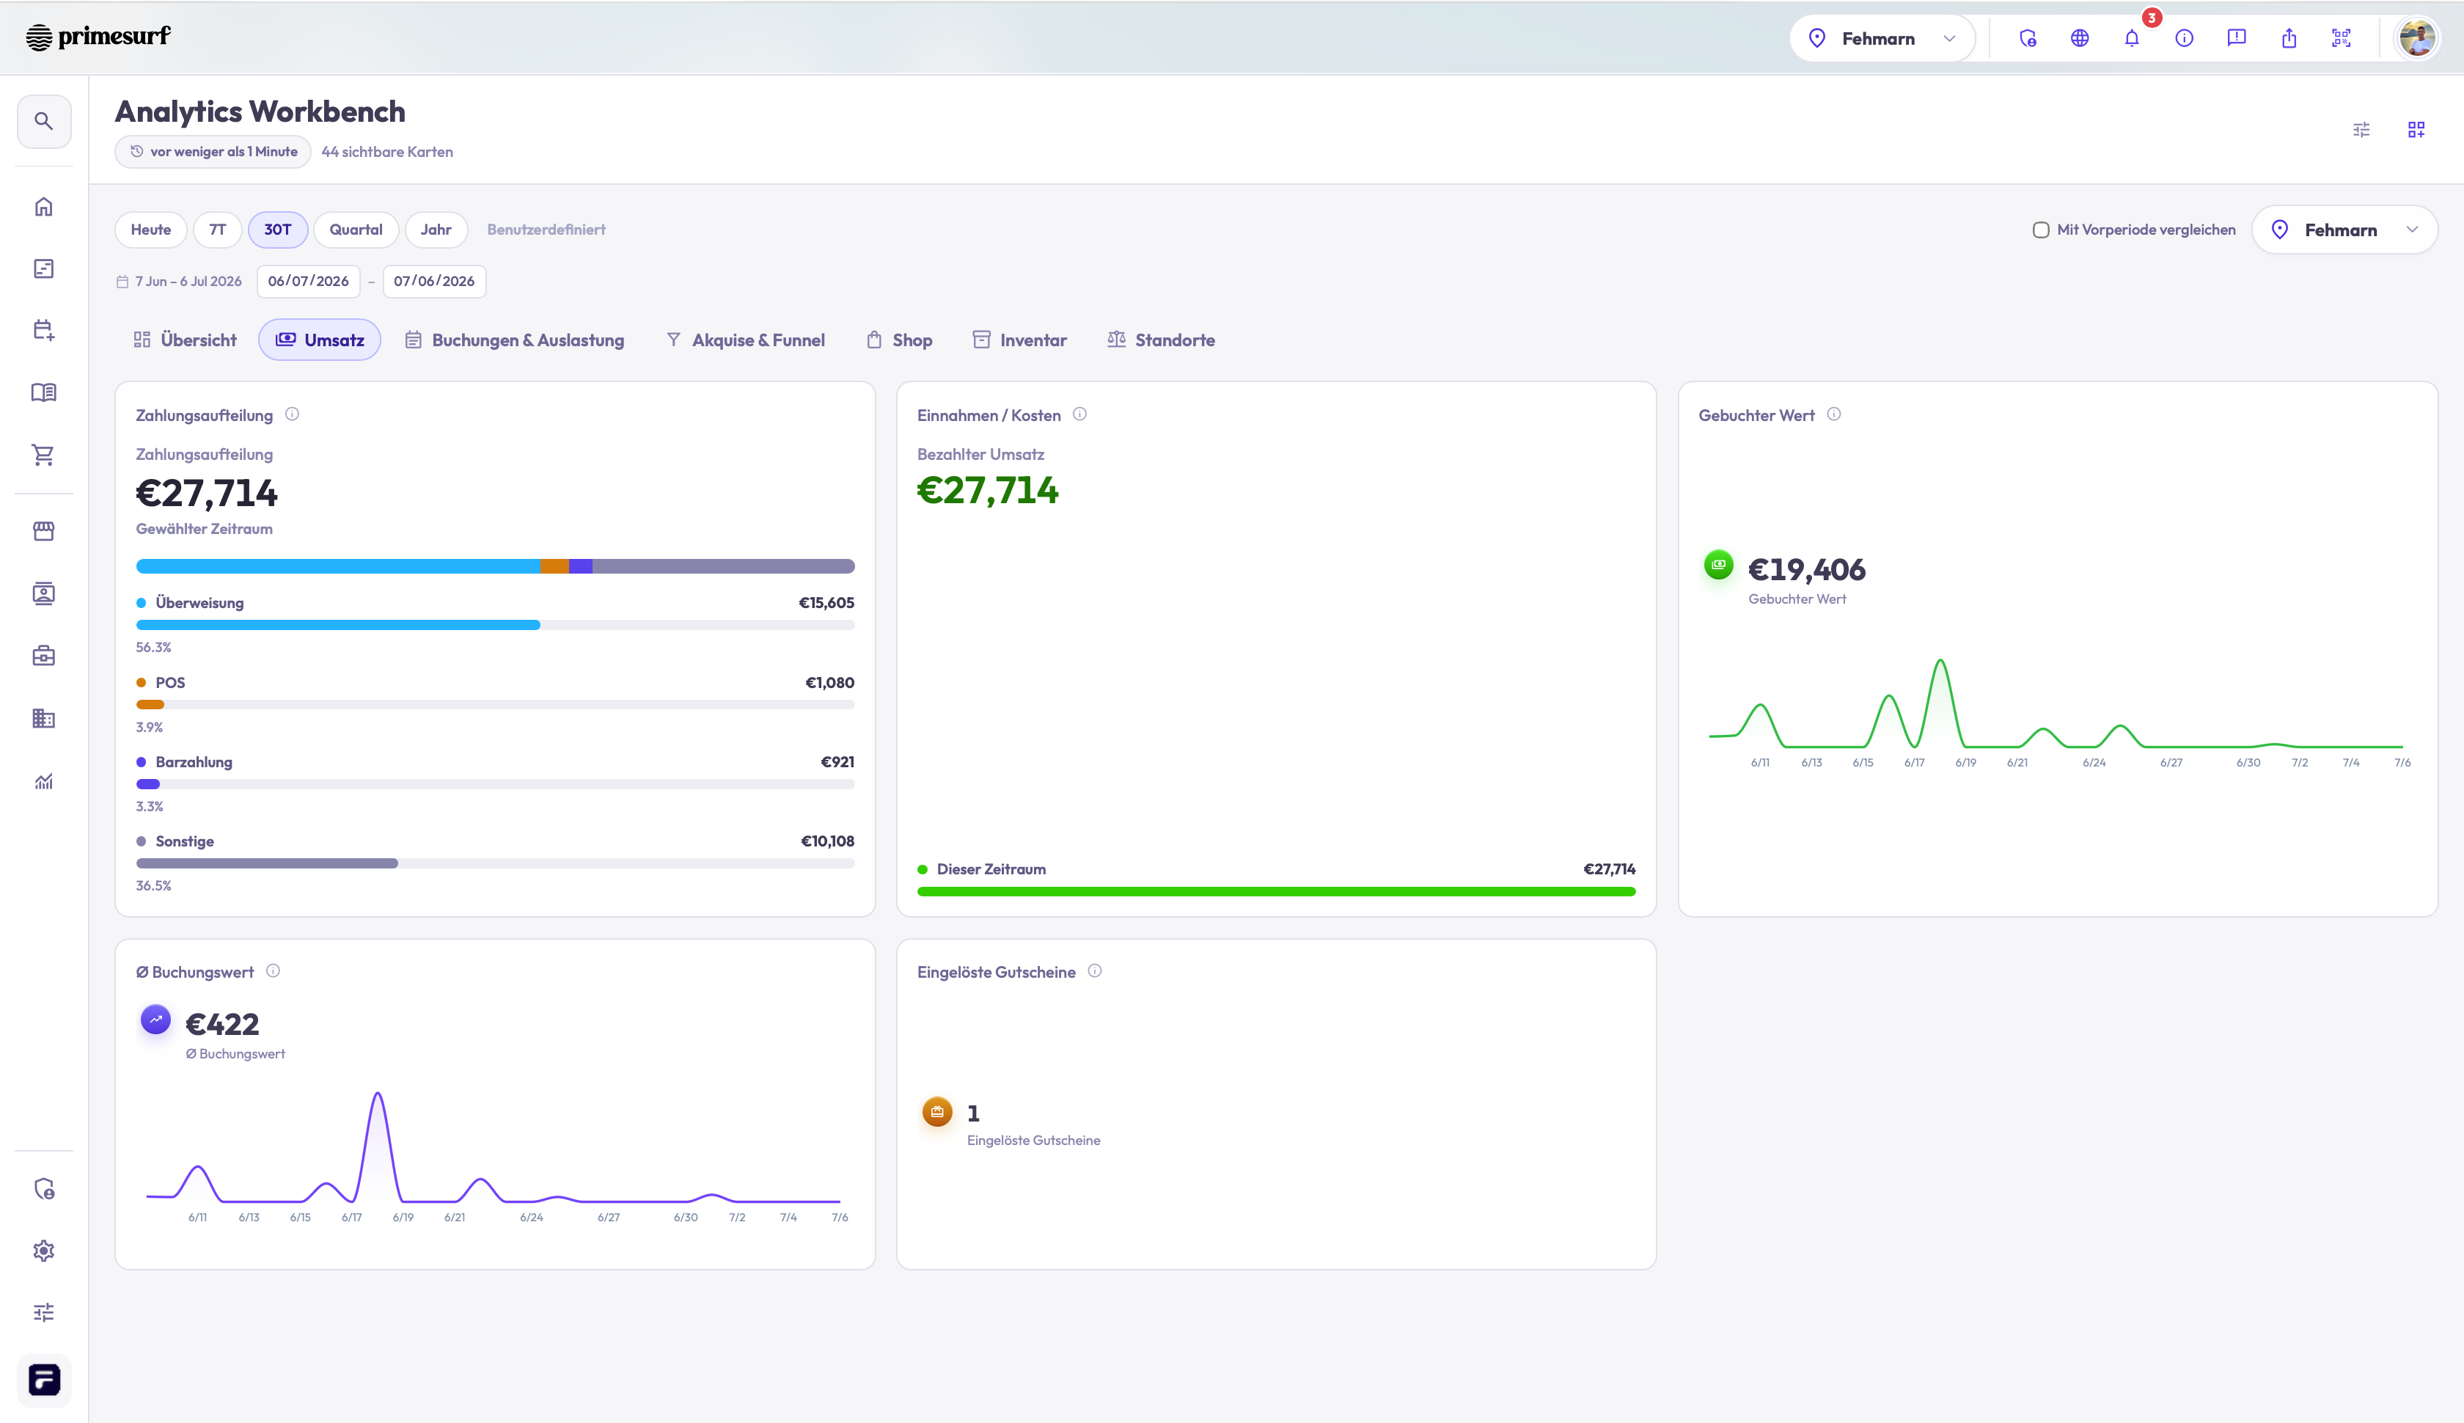
Task: Click the €19,406 booked value figure
Action: pyautogui.click(x=1806, y=568)
